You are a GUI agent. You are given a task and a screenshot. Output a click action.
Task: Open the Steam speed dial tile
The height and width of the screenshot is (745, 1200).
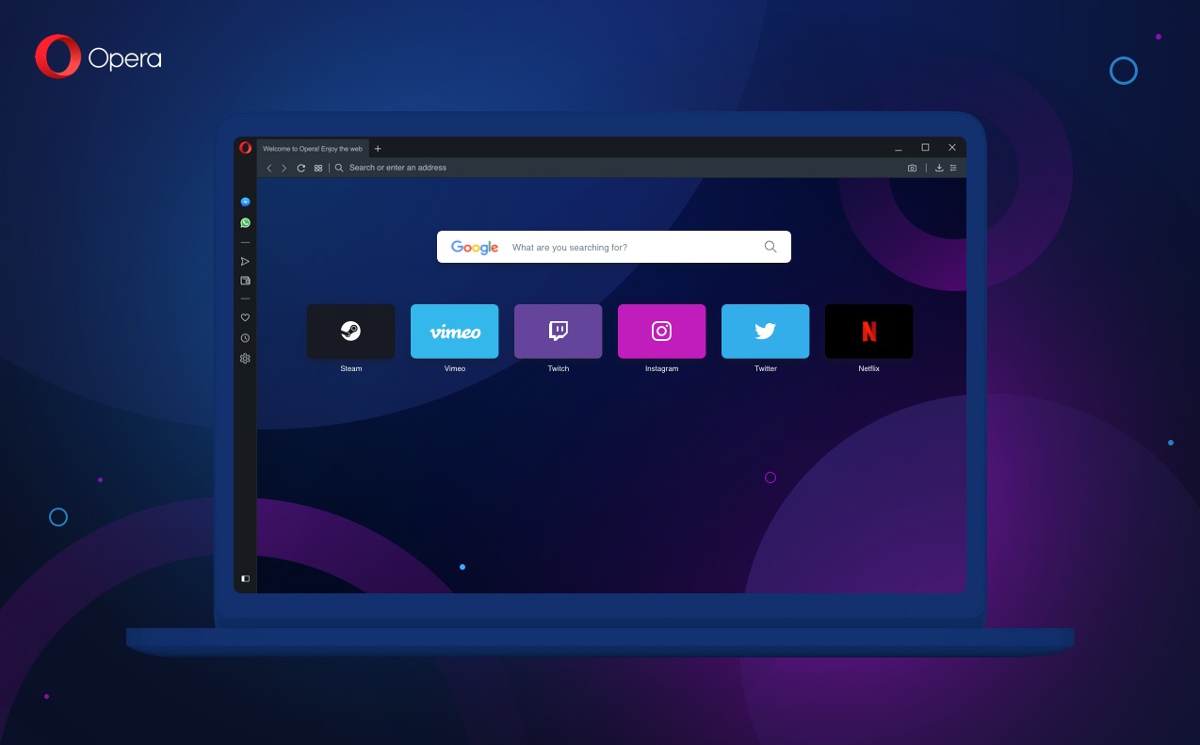(350, 332)
